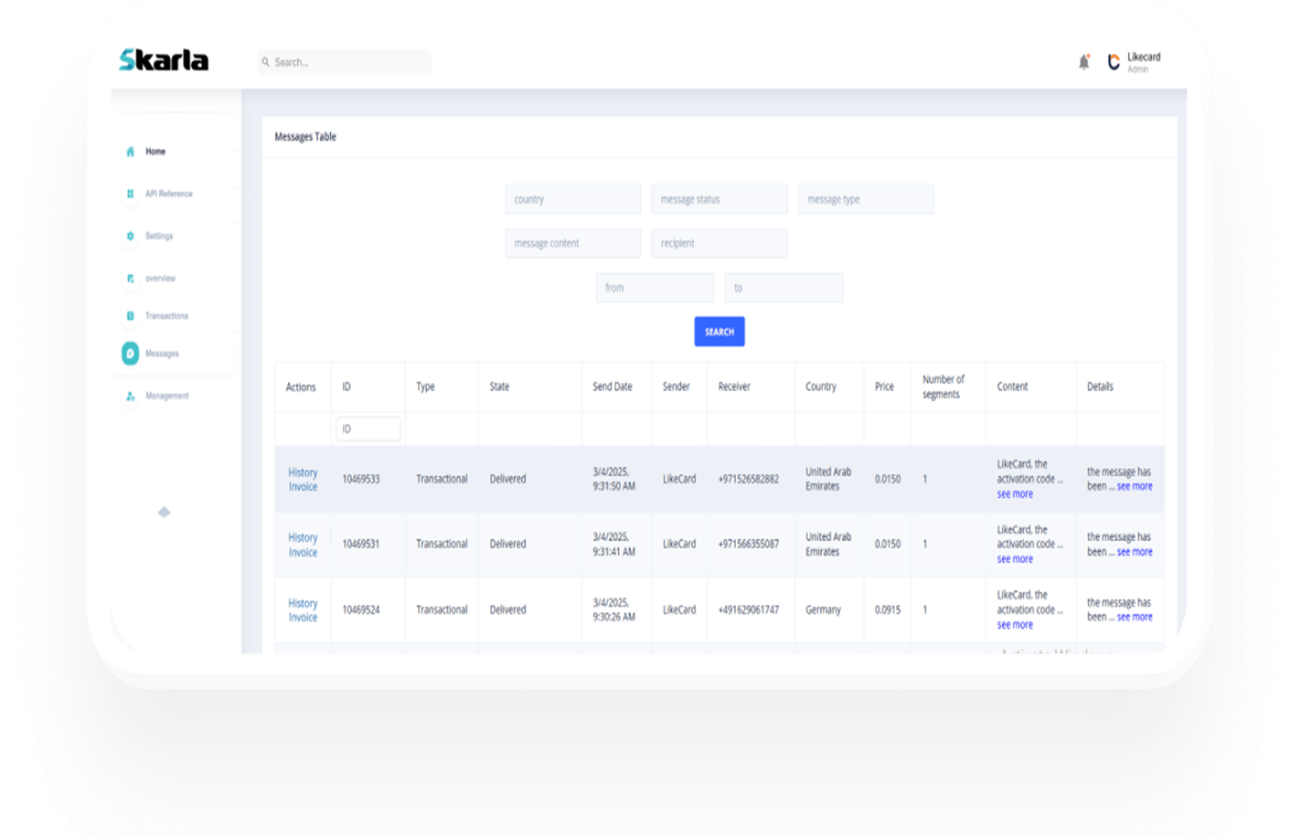
Task: Open the Transactions menu item
Action: click(166, 316)
